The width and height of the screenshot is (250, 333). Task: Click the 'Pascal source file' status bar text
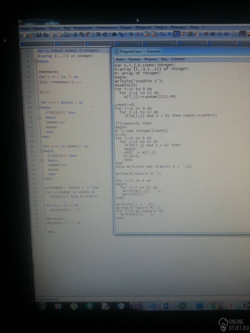click(47, 299)
